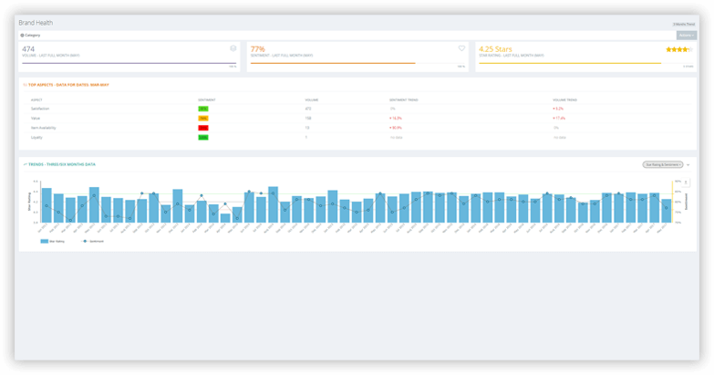The image size is (714, 375).
Task: Toggle Star Rating legend item
Action: point(52,241)
